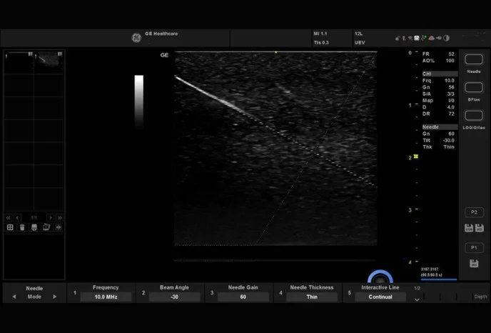Toggle Needle mode button on right panel
This screenshot has width=491, height=333.
pos(474,60)
